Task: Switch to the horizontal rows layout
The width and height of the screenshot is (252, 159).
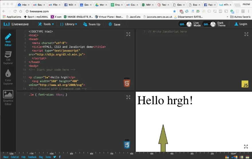Action: [x=248, y=157]
